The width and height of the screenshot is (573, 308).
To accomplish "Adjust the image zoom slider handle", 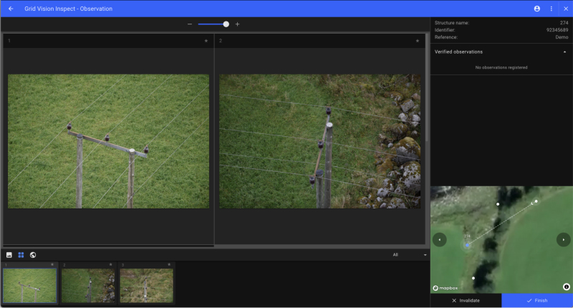I will point(226,24).
